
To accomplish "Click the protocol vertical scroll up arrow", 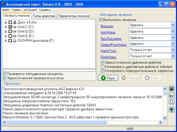I will pos(165,89).
